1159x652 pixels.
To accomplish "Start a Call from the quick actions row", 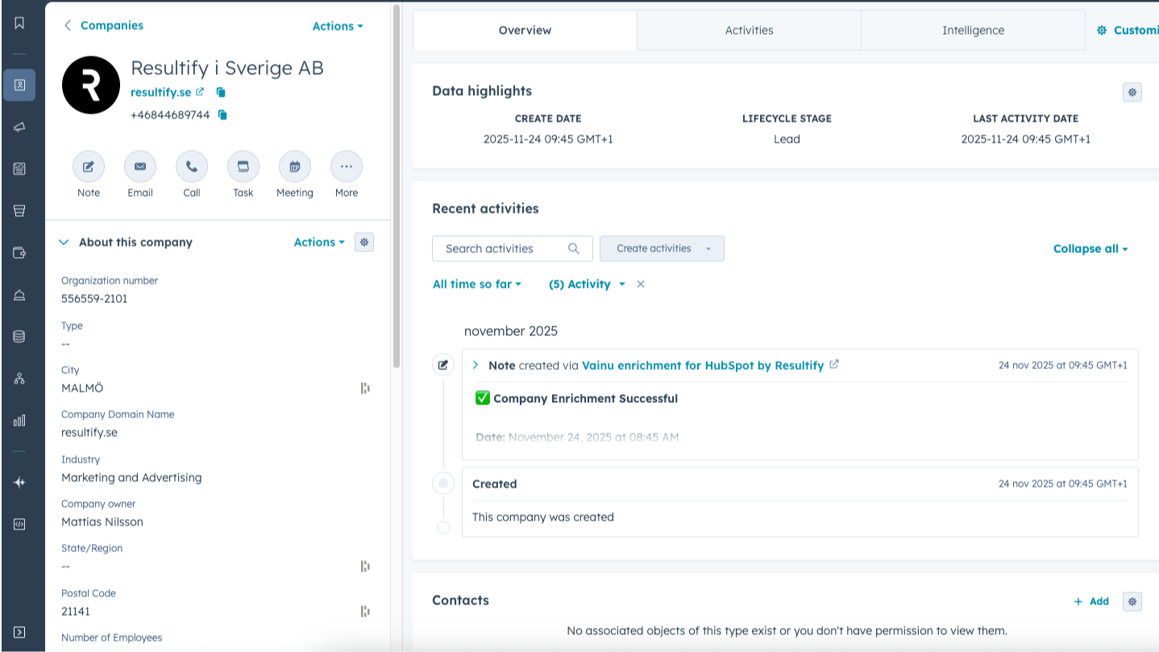I will point(191,166).
